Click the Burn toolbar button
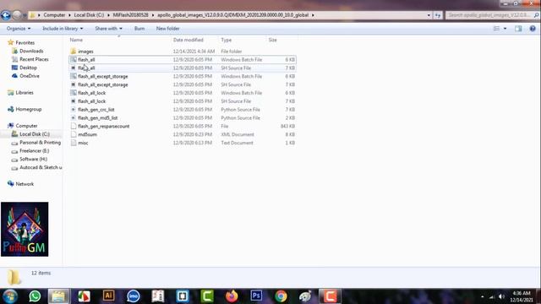The image size is (541, 304). click(139, 29)
